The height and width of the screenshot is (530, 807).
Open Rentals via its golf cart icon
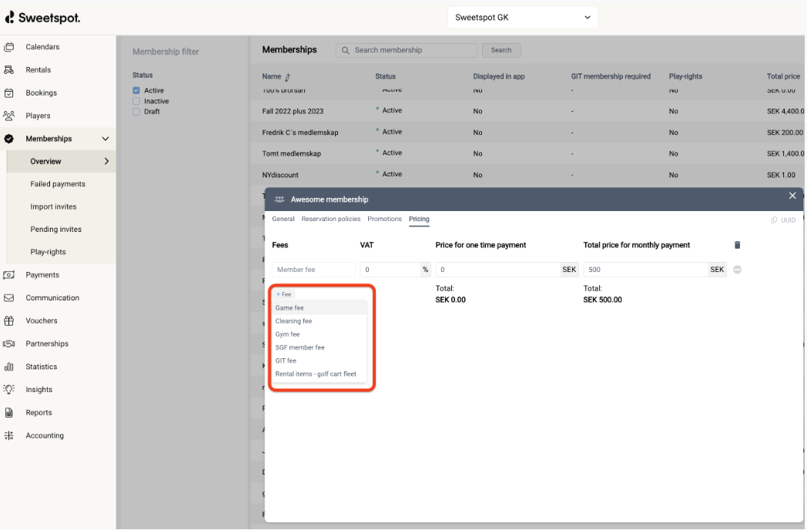pyautogui.click(x=9, y=70)
